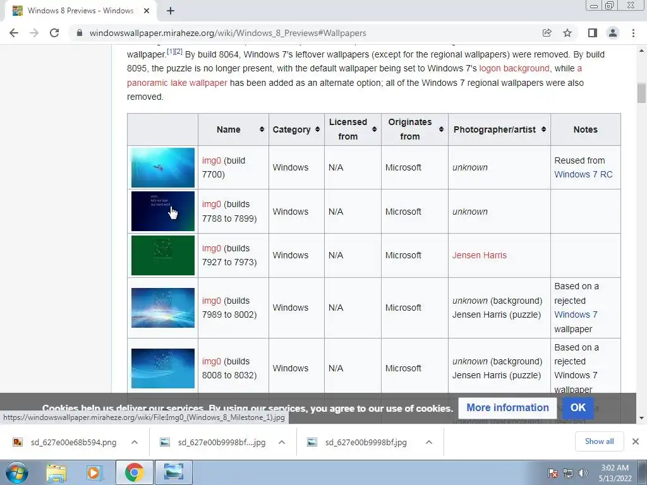
Task: Open downloaded file sd_627e00b9998bf....jpg
Action: coord(222,442)
